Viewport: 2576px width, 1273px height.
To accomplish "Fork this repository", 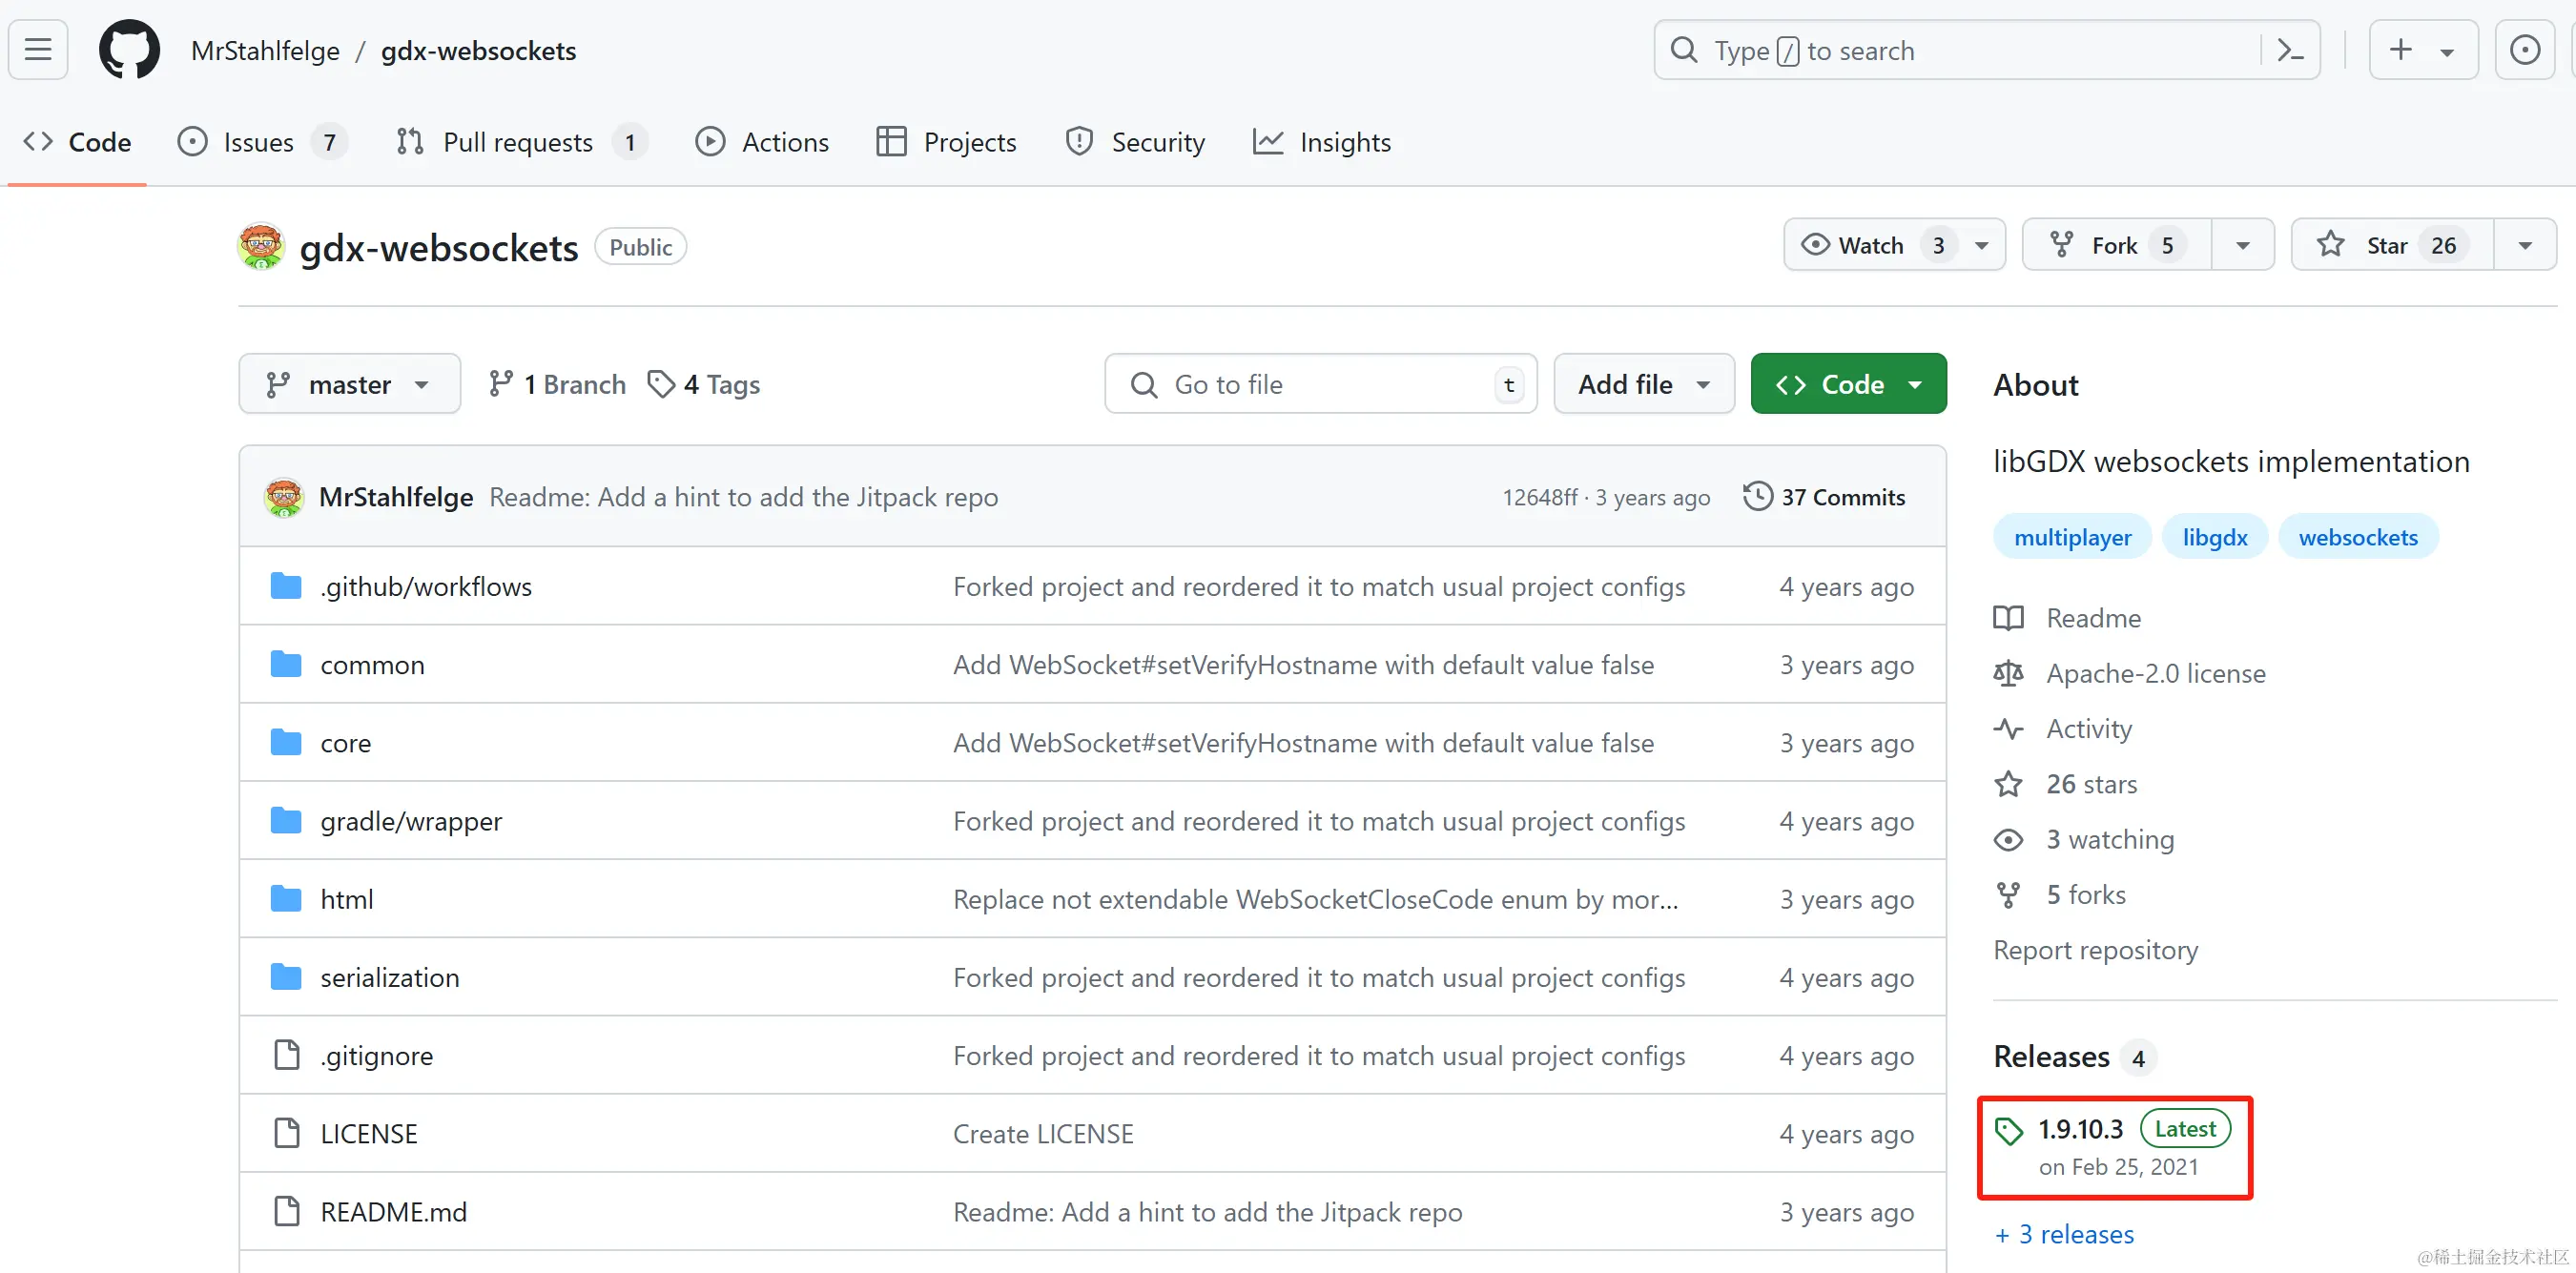I will coord(2116,245).
